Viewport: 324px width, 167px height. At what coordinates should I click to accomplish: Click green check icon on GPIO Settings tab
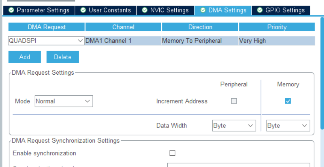[260, 10]
